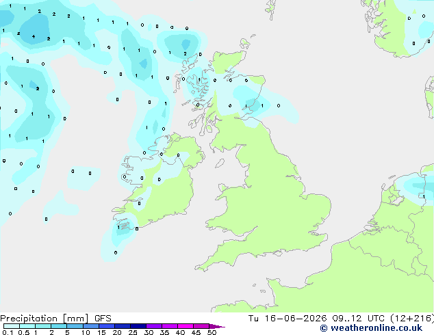434x335 pixels.
Task: Click the arrow tip above 50 on legend
Action: point(217,326)
